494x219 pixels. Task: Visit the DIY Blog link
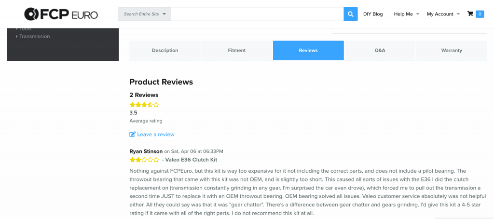click(x=373, y=14)
